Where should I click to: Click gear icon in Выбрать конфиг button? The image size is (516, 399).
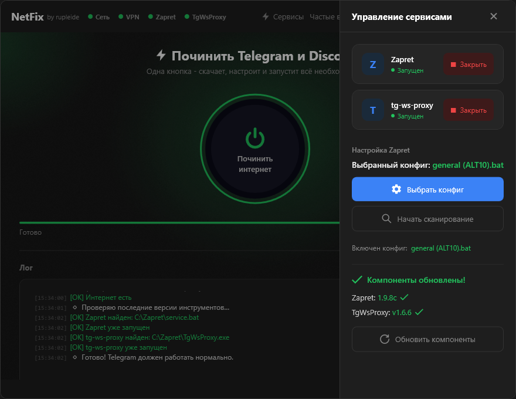(x=396, y=190)
